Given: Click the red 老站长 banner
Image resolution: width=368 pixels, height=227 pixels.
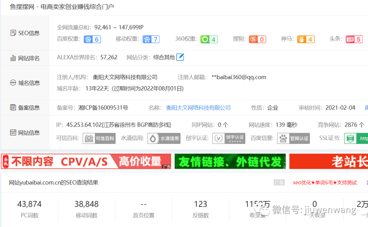Looking at the screenshot, I should click(x=328, y=161).
